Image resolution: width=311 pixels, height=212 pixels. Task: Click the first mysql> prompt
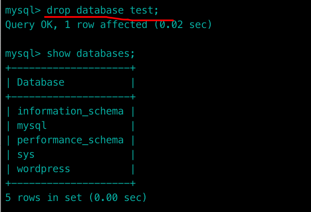[x=23, y=10]
